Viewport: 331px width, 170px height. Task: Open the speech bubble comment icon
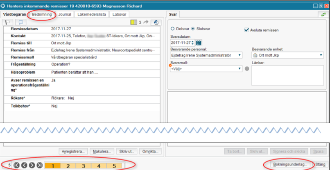[x=21, y=22]
